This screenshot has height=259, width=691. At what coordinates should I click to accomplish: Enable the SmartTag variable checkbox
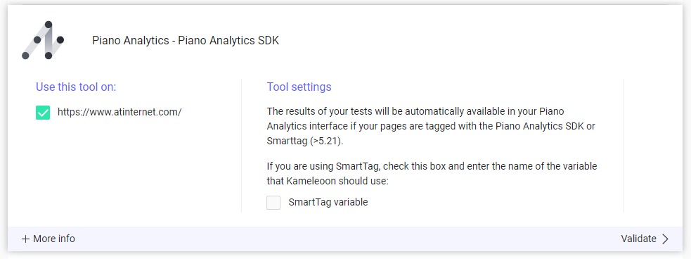click(273, 203)
